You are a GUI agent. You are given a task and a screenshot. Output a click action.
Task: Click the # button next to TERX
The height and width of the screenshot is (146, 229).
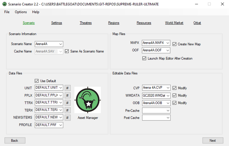click(x=68, y=110)
